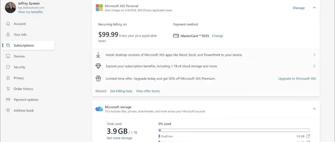Click the Manage subscription link
The height and width of the screenshot is (142, 335).
(x=298, y=8)
